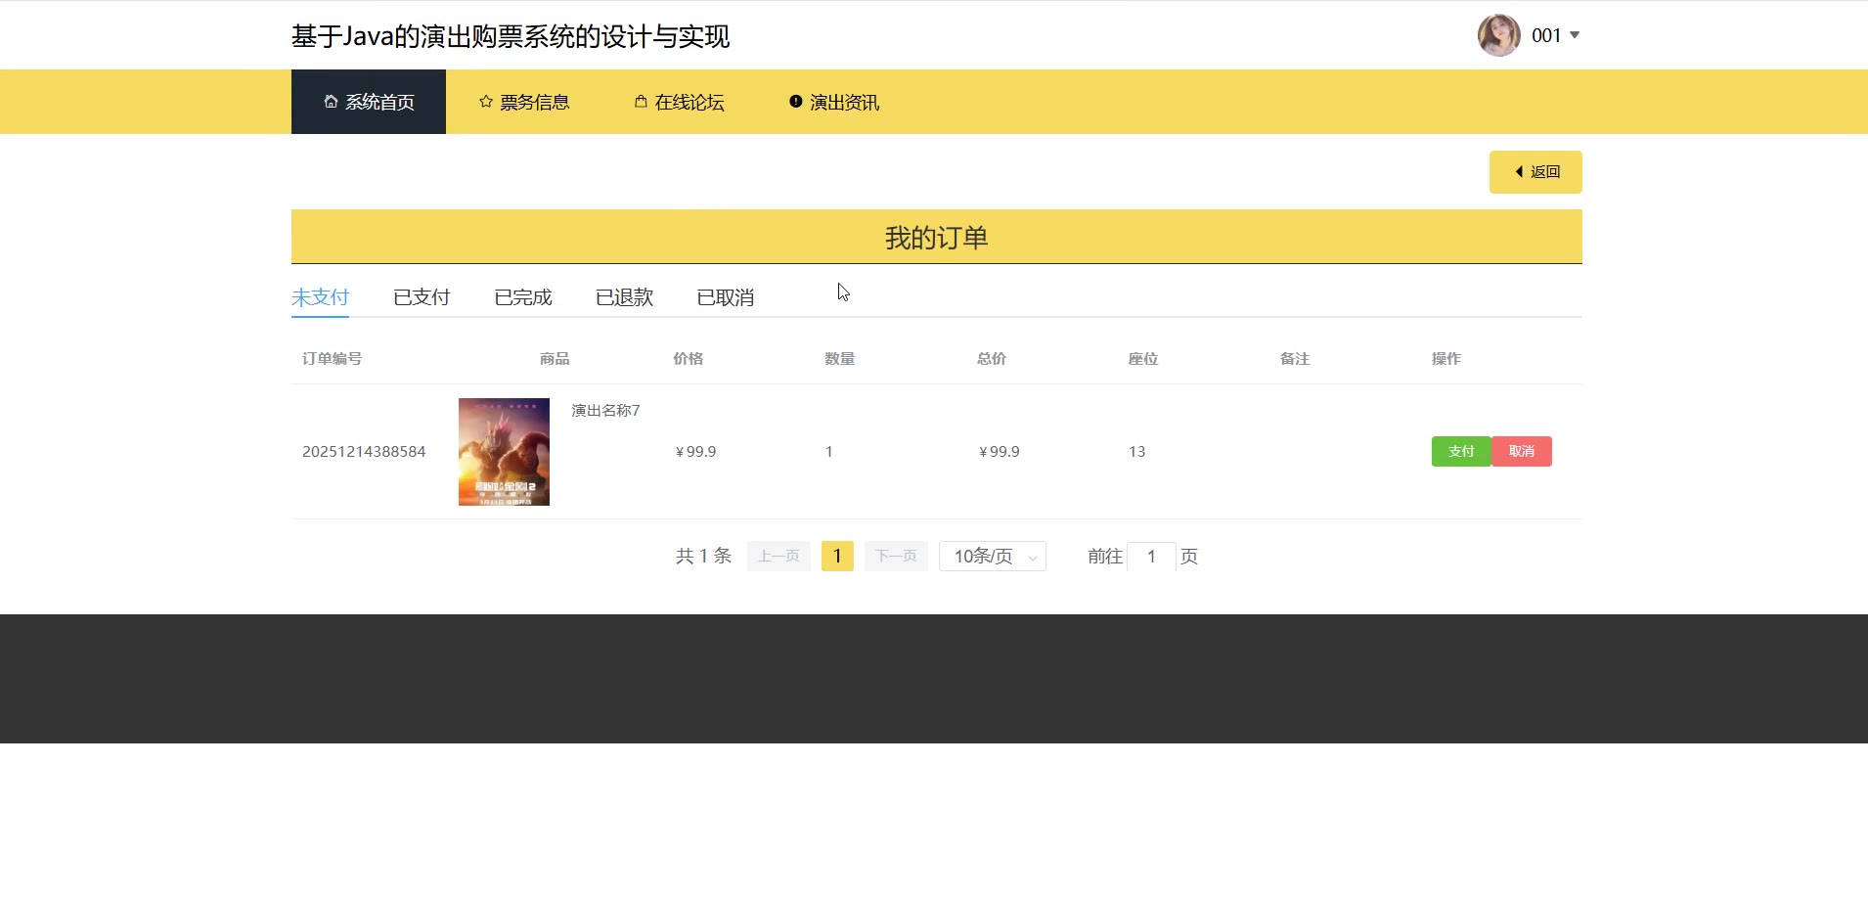Click the 商品 column header
1868x898 pixels.
pos(555,359)
